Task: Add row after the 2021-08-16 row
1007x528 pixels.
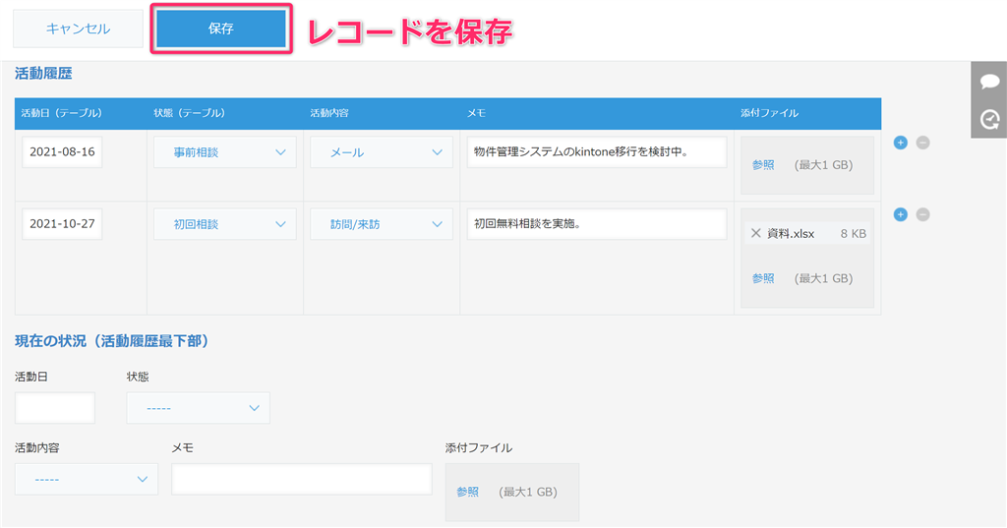Action: click(901, 143)
